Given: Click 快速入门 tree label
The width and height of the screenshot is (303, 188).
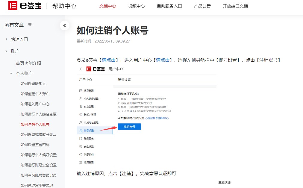Looking at the screenshot, I should click(19, 39).
